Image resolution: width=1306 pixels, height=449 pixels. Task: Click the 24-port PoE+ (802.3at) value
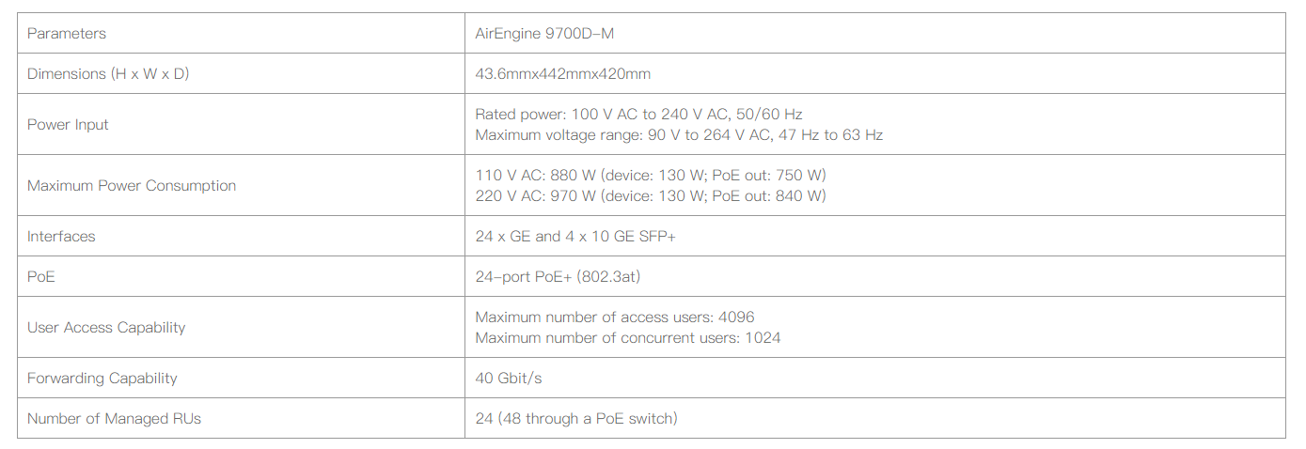[559, 277]
